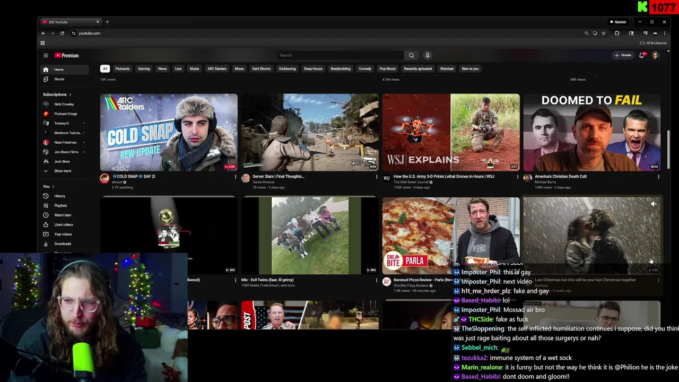The height and width of the screenshot is (382, 679).
Task: Open All Bookmarks folder
Action: [x=654, y=43]
